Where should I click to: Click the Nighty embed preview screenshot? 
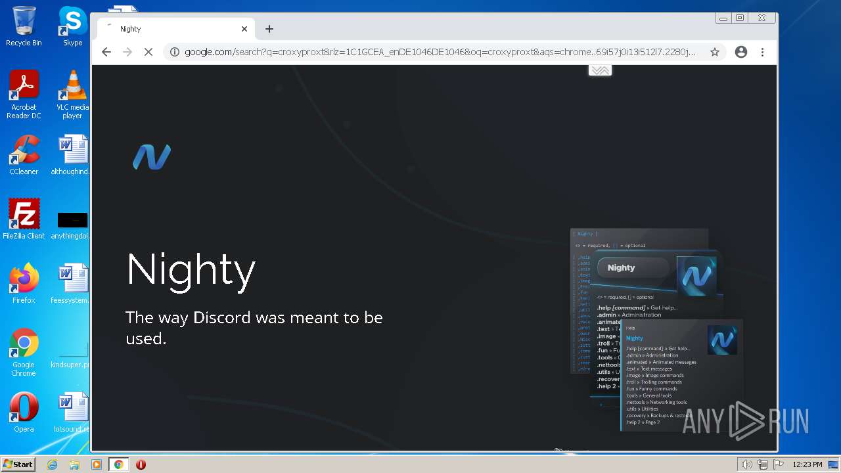click(x=657, y=330)
